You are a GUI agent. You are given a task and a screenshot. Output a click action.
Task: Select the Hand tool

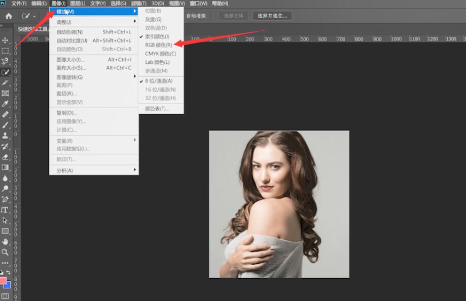(x=5, y=241)
